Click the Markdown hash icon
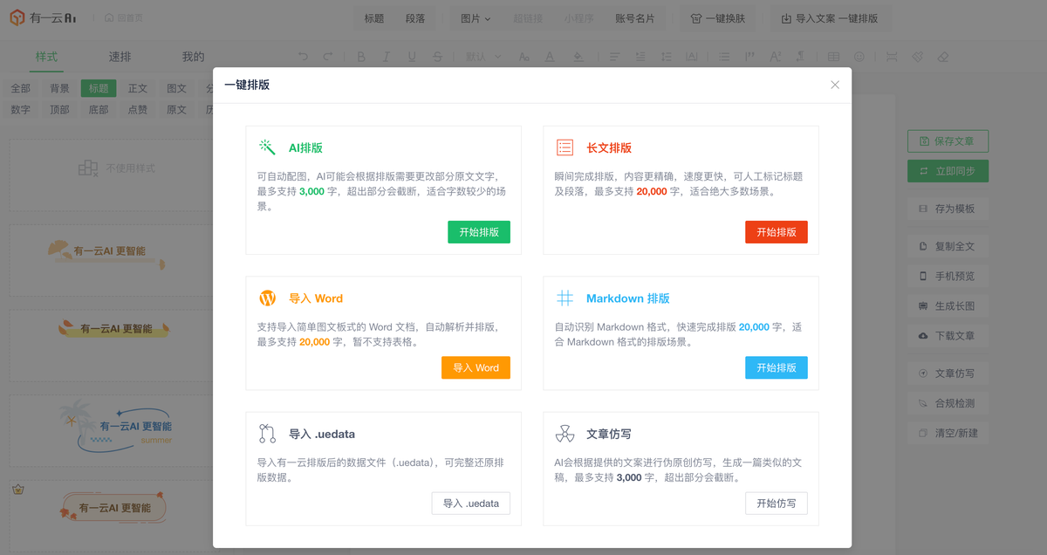1047x555 pixels. point(565,298)
